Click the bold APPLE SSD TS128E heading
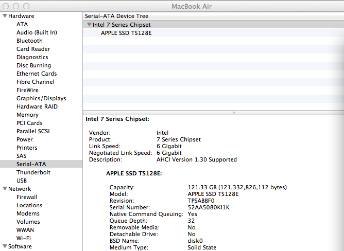344x251 pixels. point(134,173)
